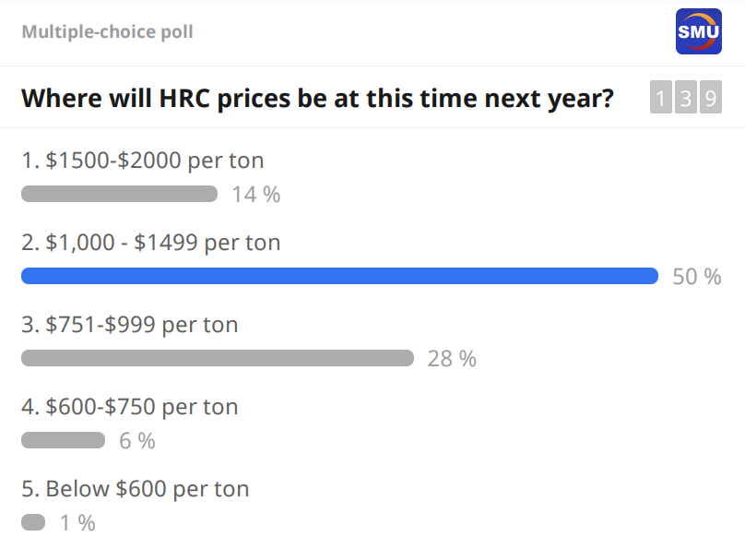745x549 pixels.
Task: Pick the $600-$750 per ton option
Action: coord(129,407)
